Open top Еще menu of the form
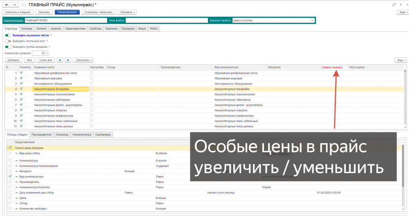 tap(403, 12)
